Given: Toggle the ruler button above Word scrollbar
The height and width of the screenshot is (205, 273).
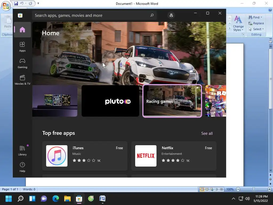Looking at the screenshot, I should pos(270,41).
